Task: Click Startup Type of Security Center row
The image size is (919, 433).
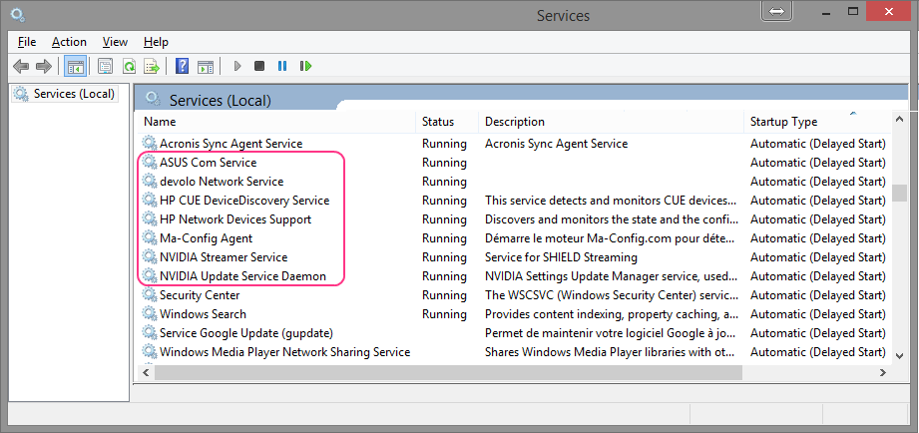Action: coord(817,294)
